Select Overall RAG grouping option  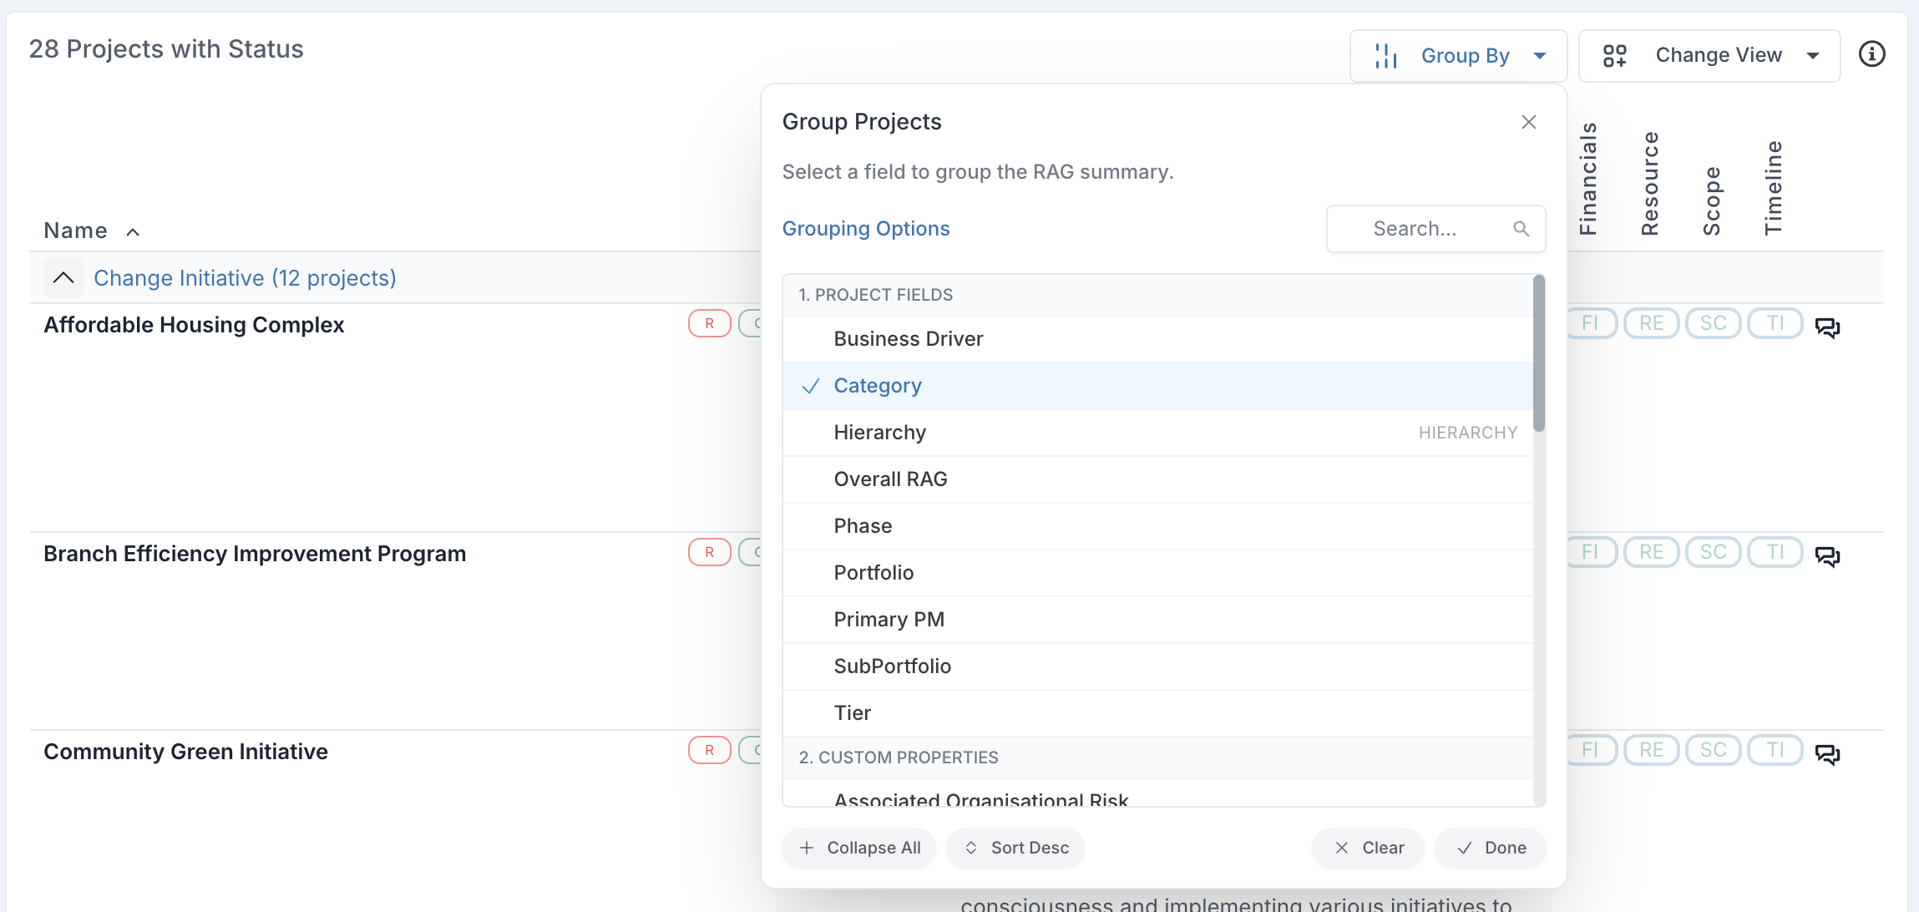pyautogui.click(x=890, y=479)
